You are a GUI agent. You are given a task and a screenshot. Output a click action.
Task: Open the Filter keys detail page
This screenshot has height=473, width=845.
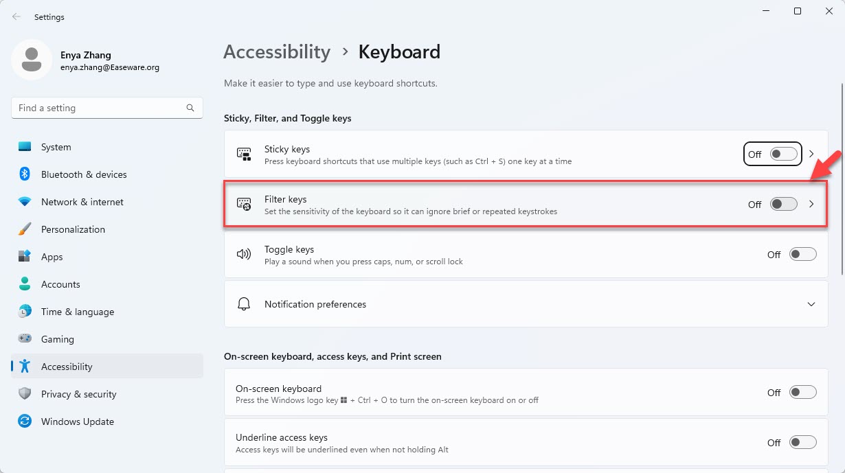tap(811, 204)
